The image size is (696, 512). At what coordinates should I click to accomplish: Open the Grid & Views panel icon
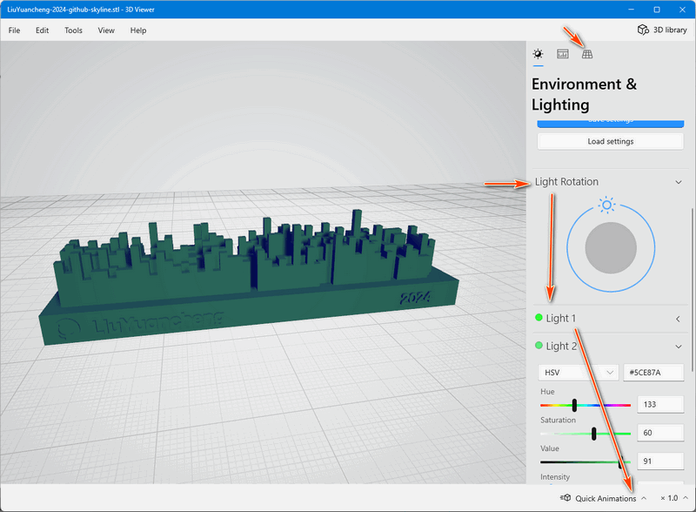click(586, 54)
